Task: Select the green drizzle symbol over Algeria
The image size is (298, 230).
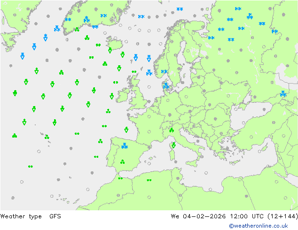Action: [149, 180]
